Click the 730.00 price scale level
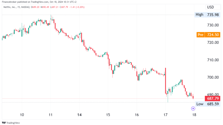 pyautogui.click(x=213, y=25)
